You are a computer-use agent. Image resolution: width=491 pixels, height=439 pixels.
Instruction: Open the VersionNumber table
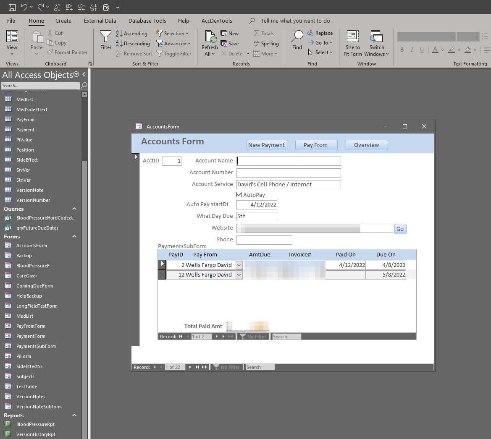click(33, 200)
